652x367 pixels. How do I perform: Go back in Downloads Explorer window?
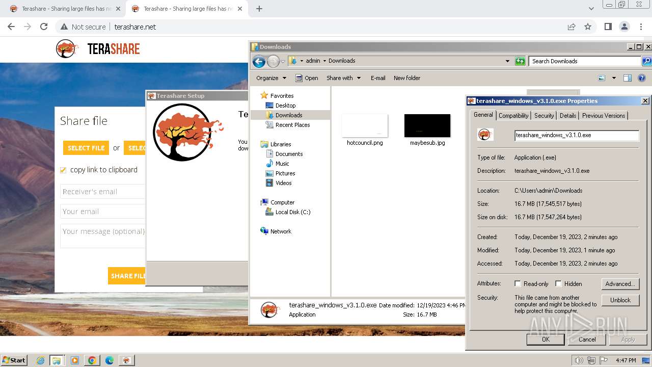[259, 62]
